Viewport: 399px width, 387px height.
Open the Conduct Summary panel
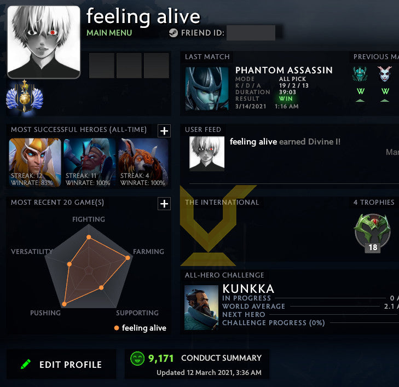pos(196,364)
